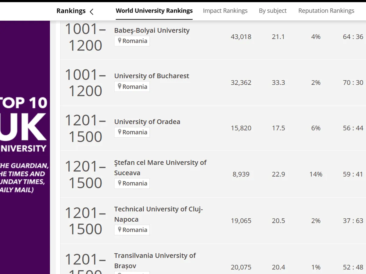This screenshot has height=274, width=366.
Task: Click the location pin under University of Bucharest
Action: point(120,86)
